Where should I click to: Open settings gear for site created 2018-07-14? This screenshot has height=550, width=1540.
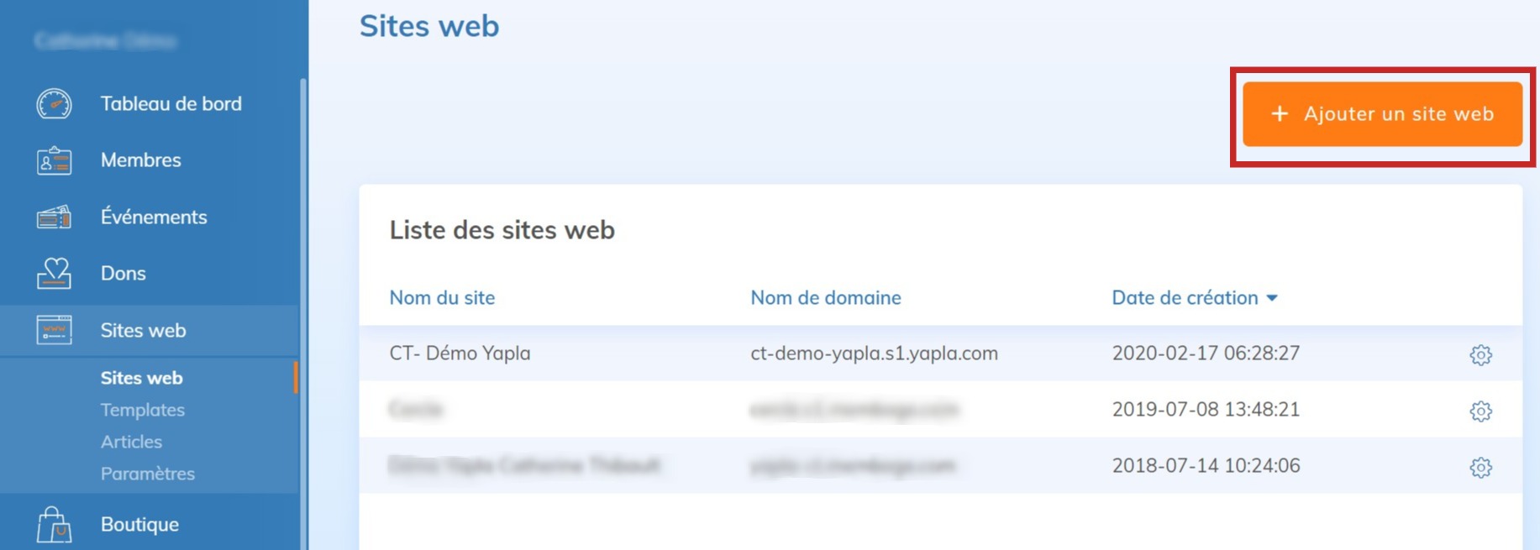(x=1480, y=467)
